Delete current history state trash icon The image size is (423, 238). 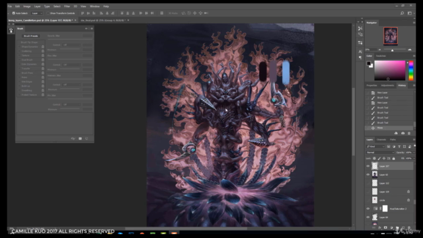pos(409,134)
